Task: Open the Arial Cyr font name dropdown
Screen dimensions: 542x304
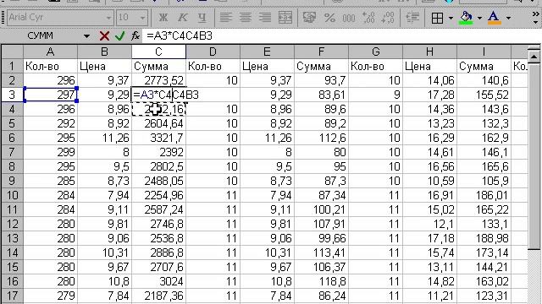Action: [x=108, y=18]
